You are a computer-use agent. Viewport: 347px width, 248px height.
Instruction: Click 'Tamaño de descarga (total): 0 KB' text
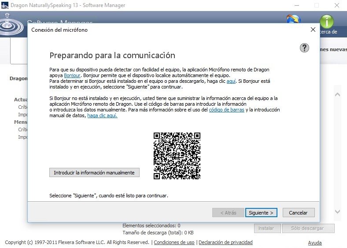(x=158, y=233)
